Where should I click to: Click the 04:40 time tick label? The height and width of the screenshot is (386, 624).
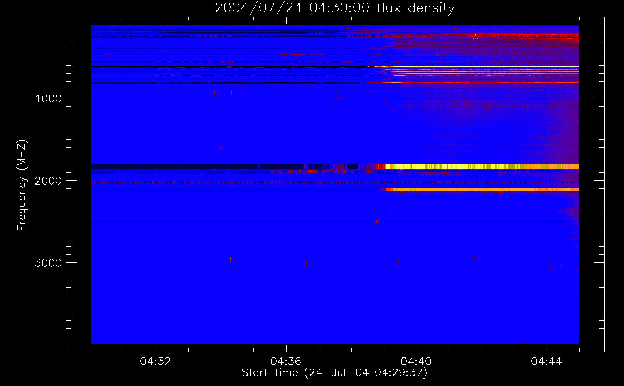point(416,362)
